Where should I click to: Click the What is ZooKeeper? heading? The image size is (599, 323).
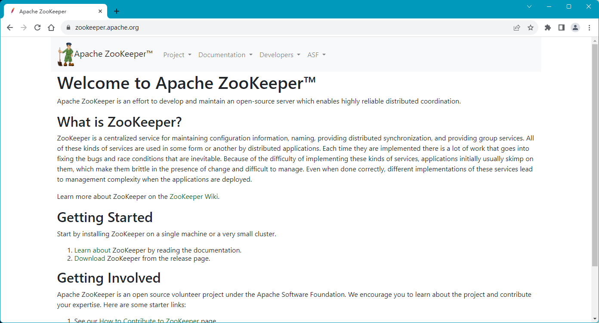tap(120, 122)
